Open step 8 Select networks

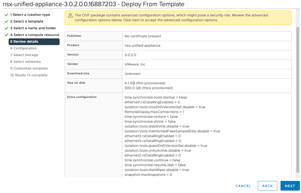(25, 62)
